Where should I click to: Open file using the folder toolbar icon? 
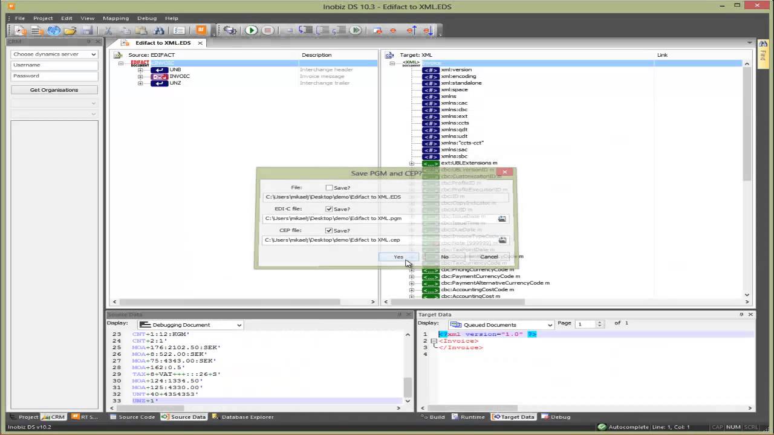pyautogui.click(x=70, y=30)
